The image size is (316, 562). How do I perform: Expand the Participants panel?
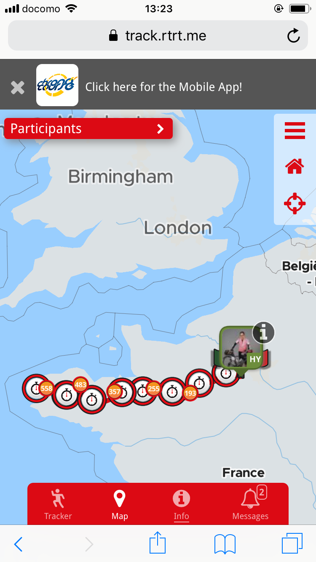88,128
